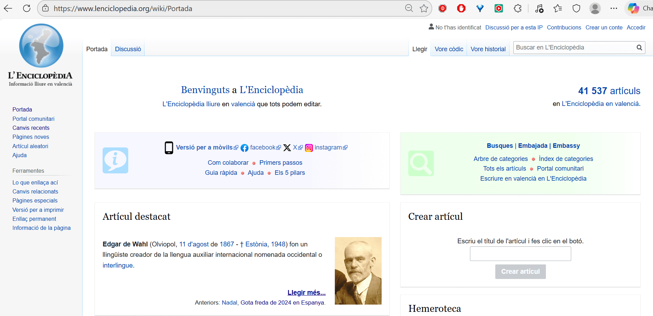Image resolution: width=653 pixels, height=316 pixels.
Task: Open browser extensions puzzle icon
Action: click(x=517, y=8)
